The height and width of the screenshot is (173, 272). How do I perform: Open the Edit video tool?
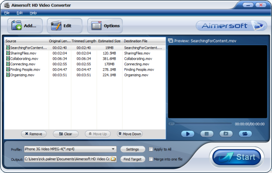pos(65,26)
